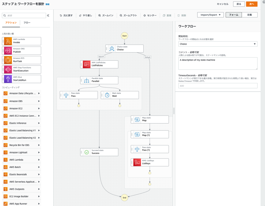Select the AWS Lambda Invoke action

(21, 41)
